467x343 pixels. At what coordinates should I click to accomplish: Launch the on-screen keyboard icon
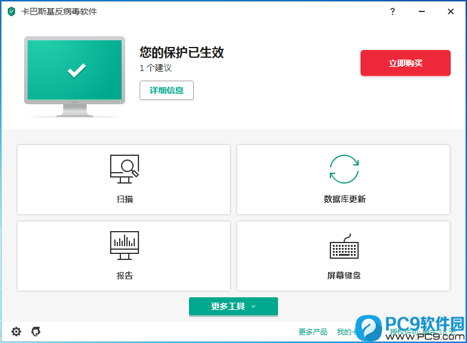(x=344, y=246)
